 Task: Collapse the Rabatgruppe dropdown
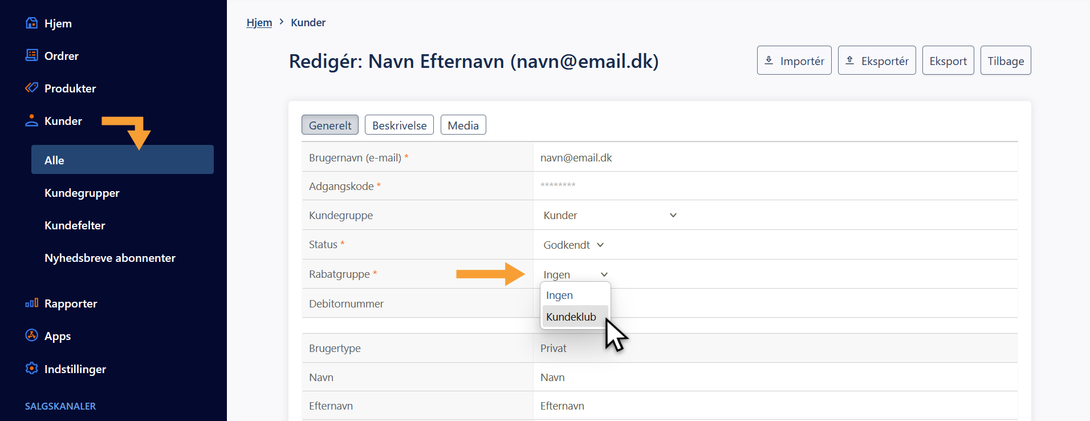(x=575, y=274)
